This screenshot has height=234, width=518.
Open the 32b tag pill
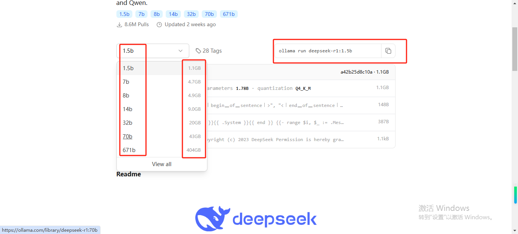click(x=192, y=14)
